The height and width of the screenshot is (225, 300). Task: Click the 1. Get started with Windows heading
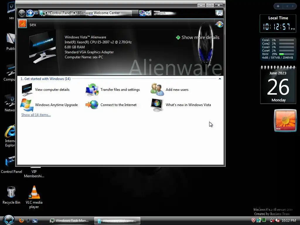[45, 79]
